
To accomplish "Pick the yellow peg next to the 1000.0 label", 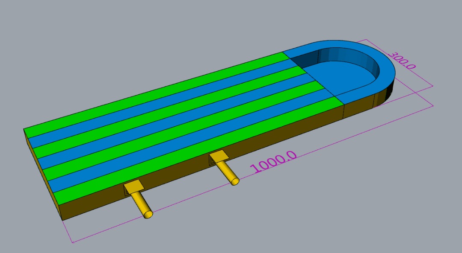I will click(224, 168).
